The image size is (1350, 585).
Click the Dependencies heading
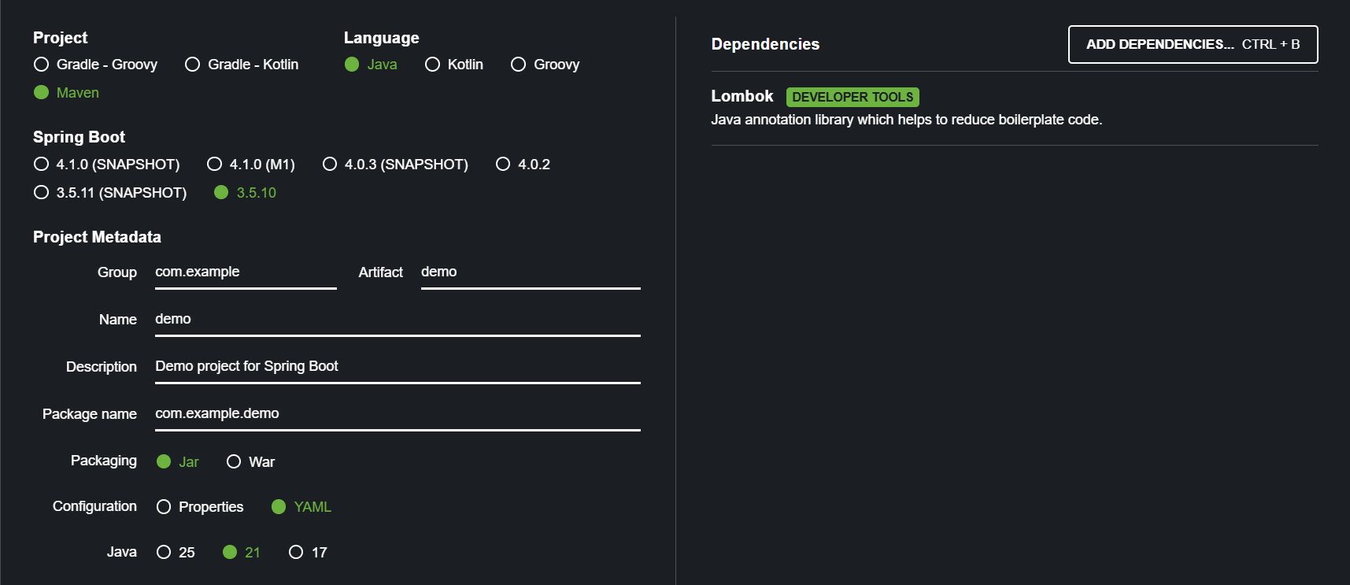[x=765, y=44]
